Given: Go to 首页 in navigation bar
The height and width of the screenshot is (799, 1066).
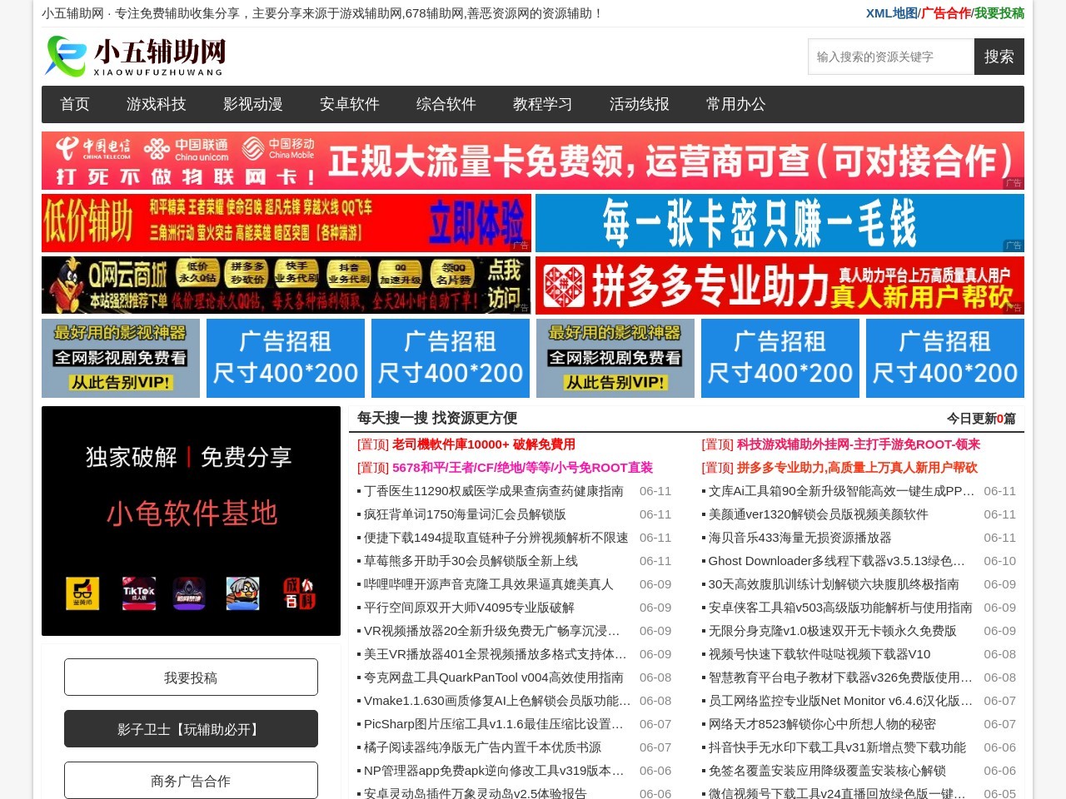Looking at the screenshot, I should coord(75,104).
